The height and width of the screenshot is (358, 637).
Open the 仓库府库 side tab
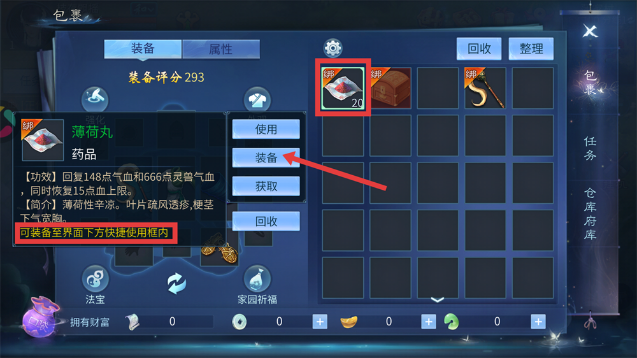tap(590, 214)
